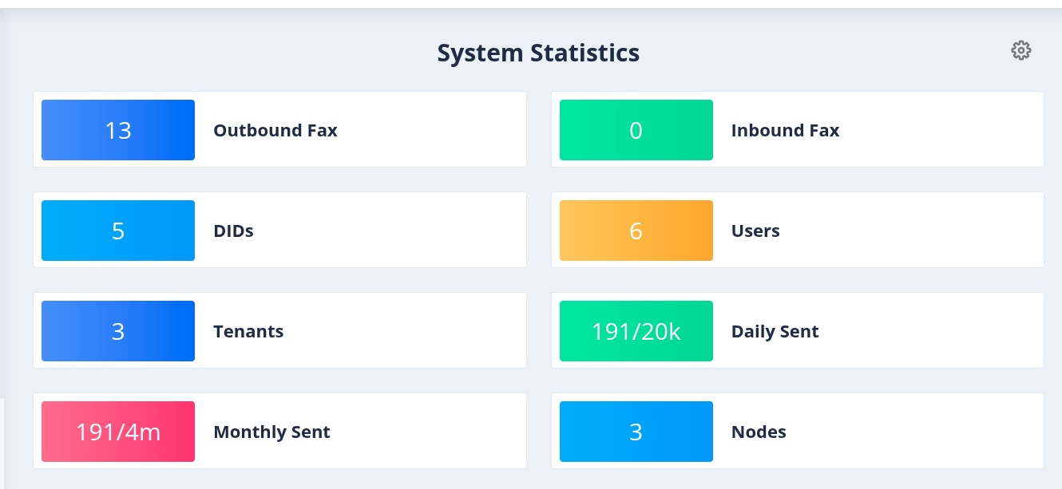Select the Monthly Sent label

pos(271,432)
